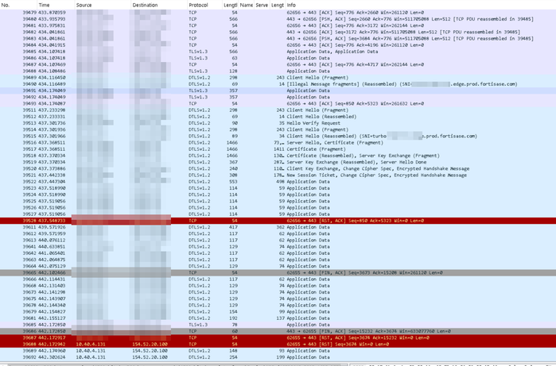The image size is (556, 366).
Task: Select packet 39485 Application Data, Application Data row
Action: point(278,52)
